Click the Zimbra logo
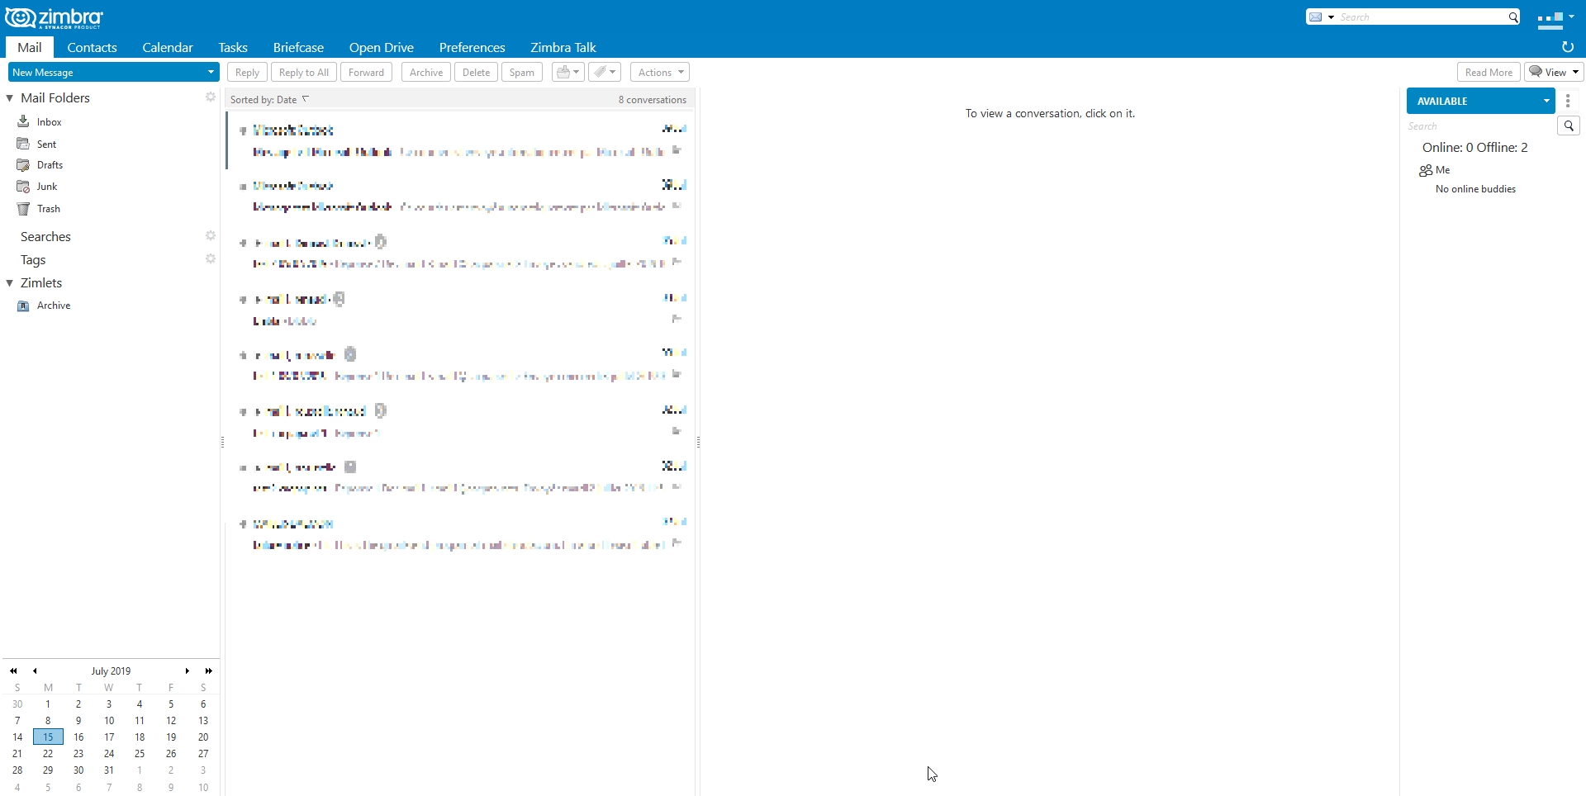 (55, 17)
